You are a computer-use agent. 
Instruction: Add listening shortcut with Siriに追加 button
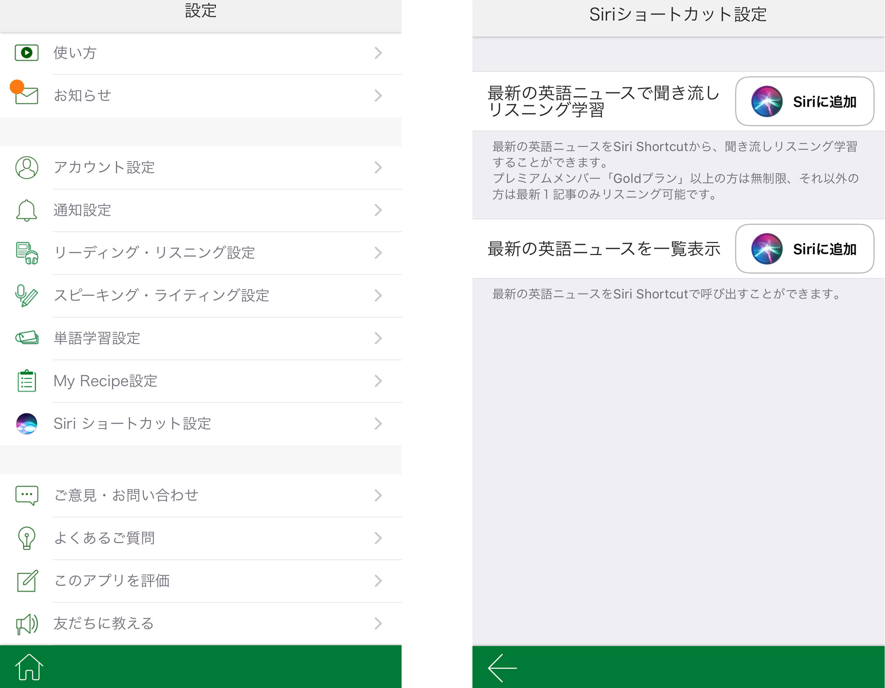pyautogui.click(x=804, y=101)
